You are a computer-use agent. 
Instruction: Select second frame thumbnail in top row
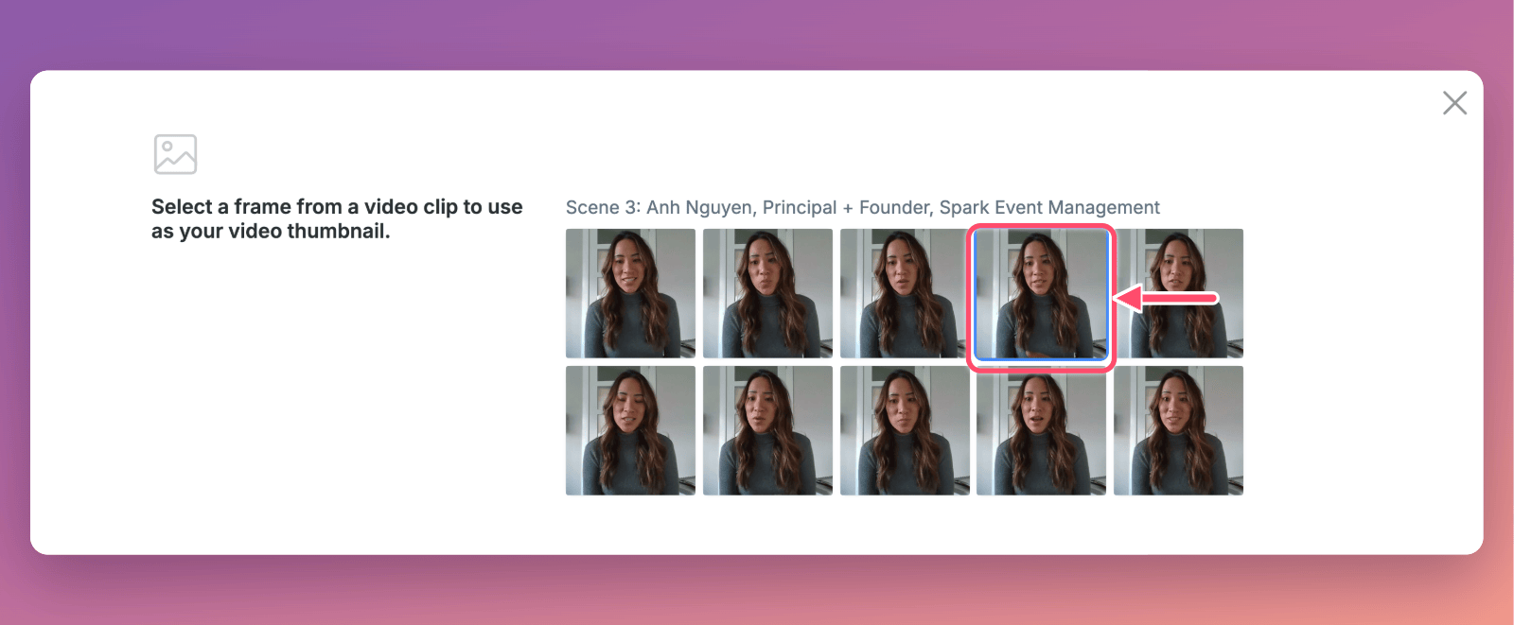click(x=767, y=293)
